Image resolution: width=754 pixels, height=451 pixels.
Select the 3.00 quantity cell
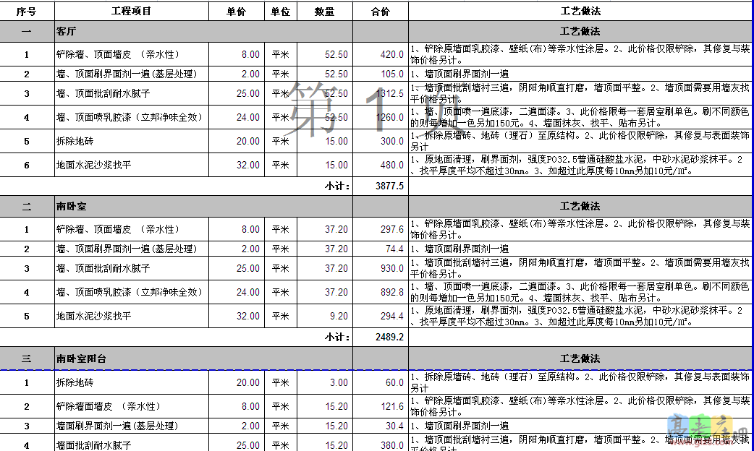coord(324,383)
